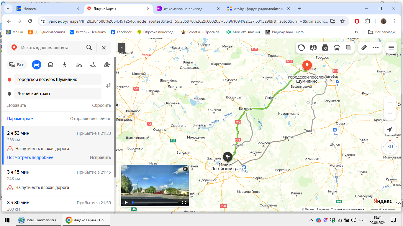Click the video preview progress slider

click(155, 202)
